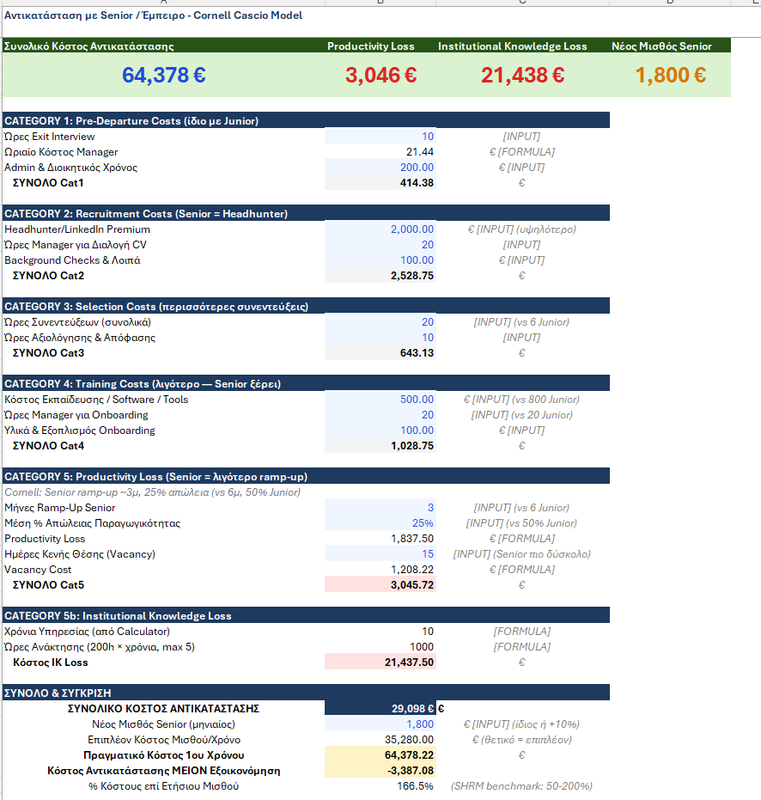Image resolution: width=761 pixels, height=800 pixels.
Task: Select the orange 1,800 € salary summary cell
Action: [x=670, y=76]
